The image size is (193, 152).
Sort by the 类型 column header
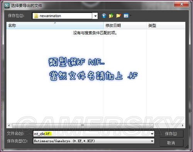pos(166,25)
